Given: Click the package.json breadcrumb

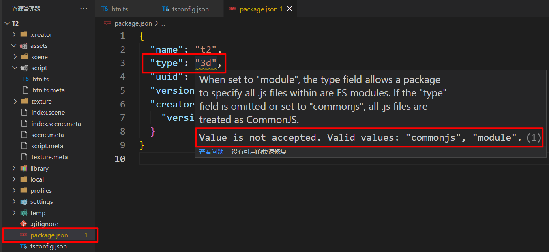Looking at the screenshot, I should point(133,23).
